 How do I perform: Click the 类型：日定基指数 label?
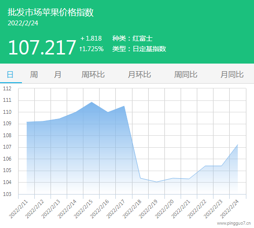pyautogui.click(x=139, y=49)
